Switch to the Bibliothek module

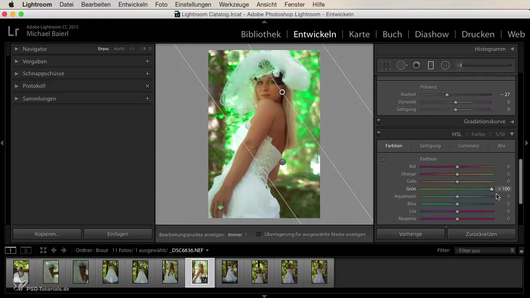(261, 34)
